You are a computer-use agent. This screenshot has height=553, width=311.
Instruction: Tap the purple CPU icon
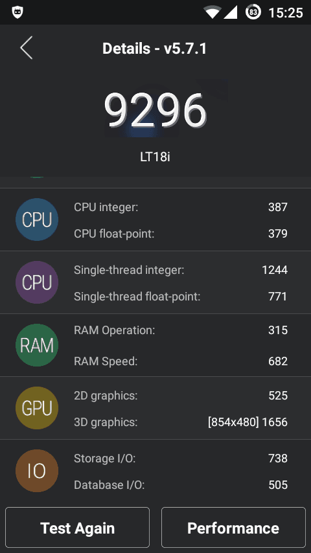pyautogui.click(x=37, y=282)
